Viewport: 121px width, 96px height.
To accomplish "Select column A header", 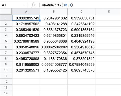I will pyautogui.click(x=26, y=12).
